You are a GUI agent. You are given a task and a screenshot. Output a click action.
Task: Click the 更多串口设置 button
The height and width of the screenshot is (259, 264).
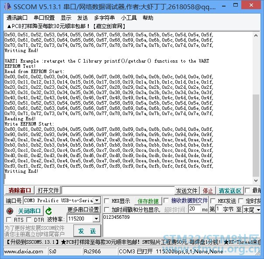83,210
